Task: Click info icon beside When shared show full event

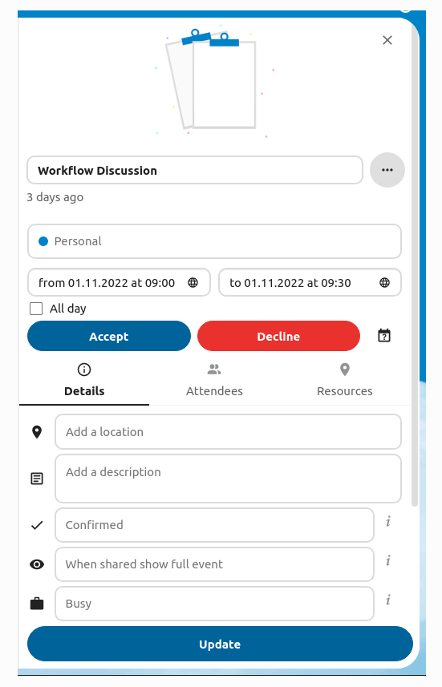Action: (x=388, y=560)
